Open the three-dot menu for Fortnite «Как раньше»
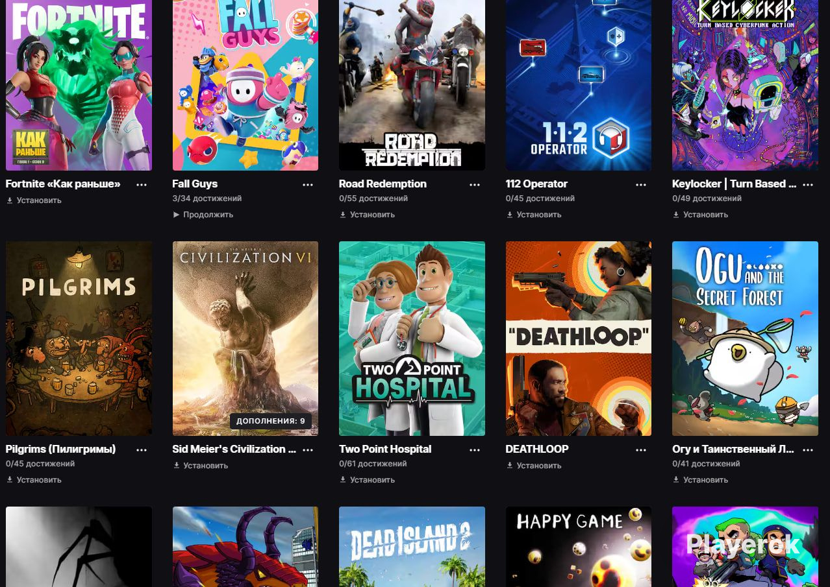 [x=142, y=184]
